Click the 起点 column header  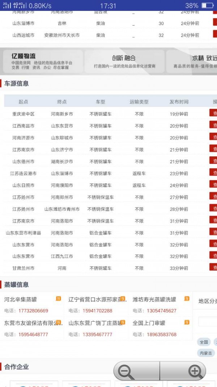click(x=24, y=102)
